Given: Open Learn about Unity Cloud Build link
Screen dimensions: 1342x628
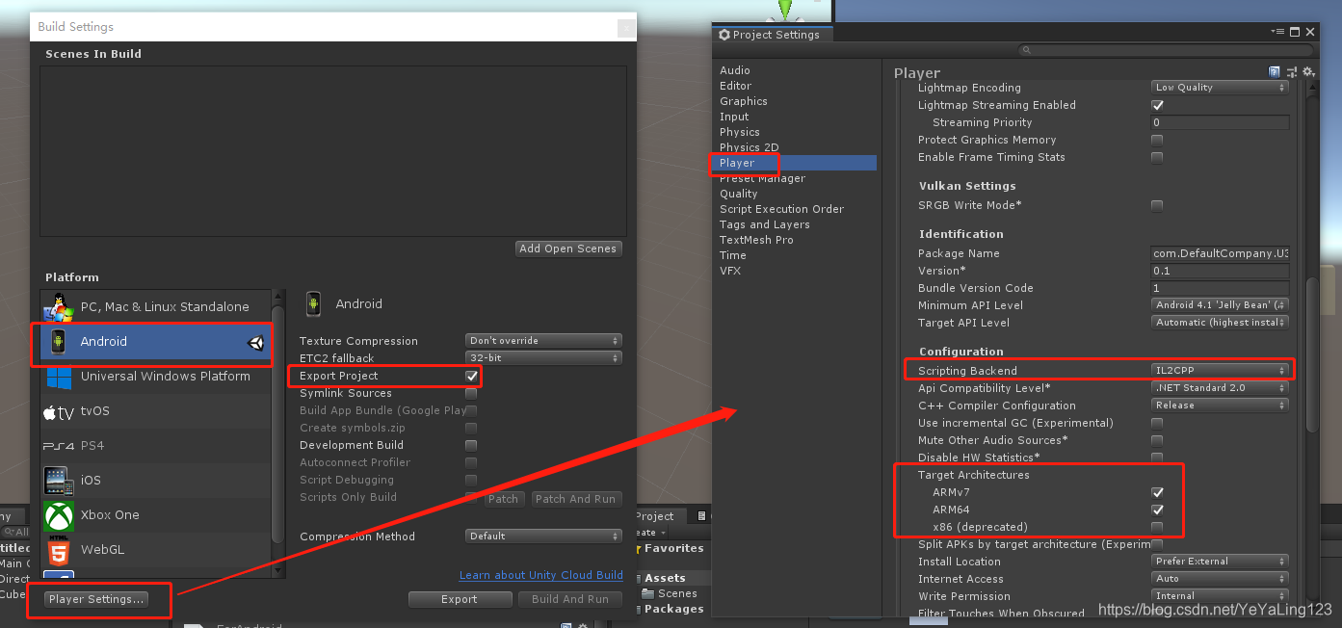Looking at the screenshot, I should coord(541,575).
